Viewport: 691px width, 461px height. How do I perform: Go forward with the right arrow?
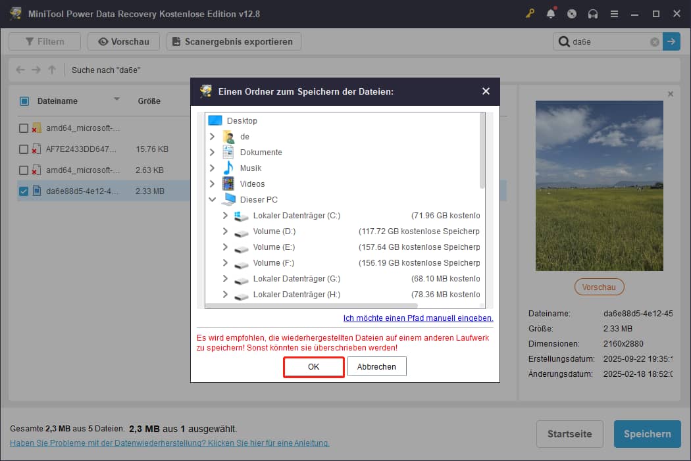(x=36, y=70)
